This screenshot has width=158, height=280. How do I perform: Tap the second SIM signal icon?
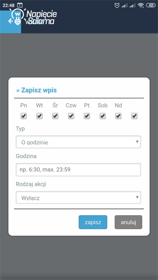pyautogui.click(x=132, y=6)
